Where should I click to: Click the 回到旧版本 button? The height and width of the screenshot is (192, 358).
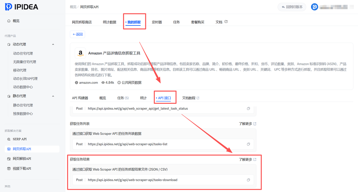point(292,7)
